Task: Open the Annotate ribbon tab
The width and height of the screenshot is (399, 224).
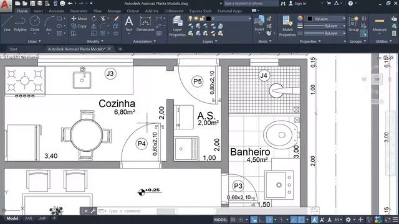Action: (57, 11)
